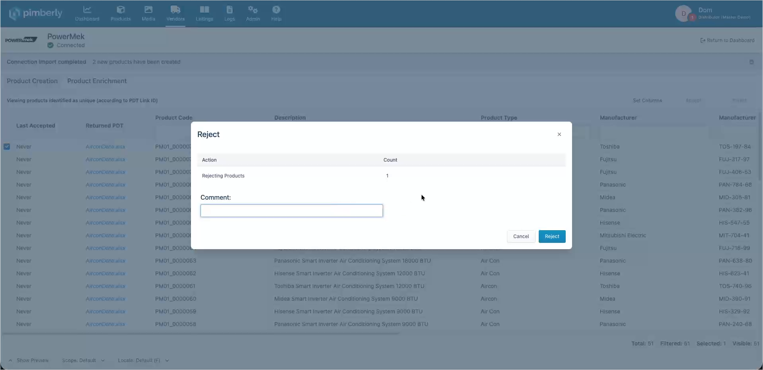The width and height of the screenshot is (763, 370).
Task: Open the Media library icon
Action: (x=148, y=10)
